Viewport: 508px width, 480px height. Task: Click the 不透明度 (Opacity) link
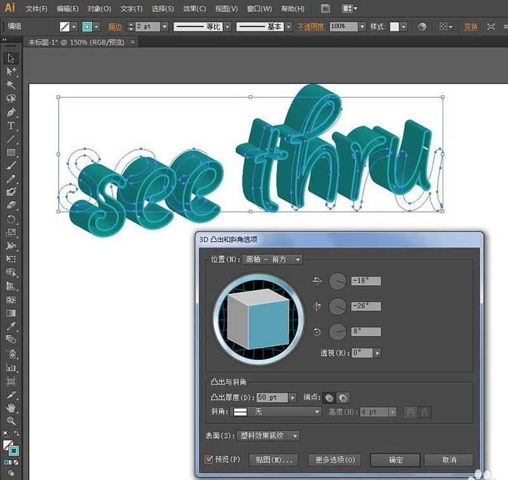pos(311,27)
